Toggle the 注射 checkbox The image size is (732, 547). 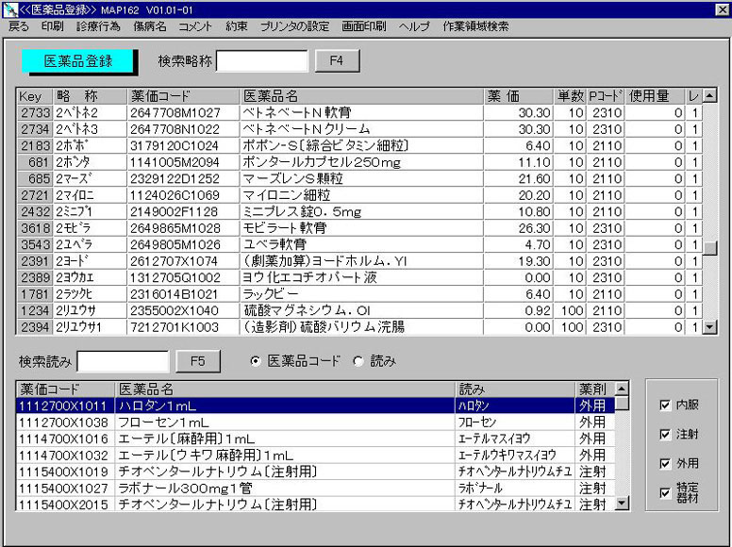(665, 435)
